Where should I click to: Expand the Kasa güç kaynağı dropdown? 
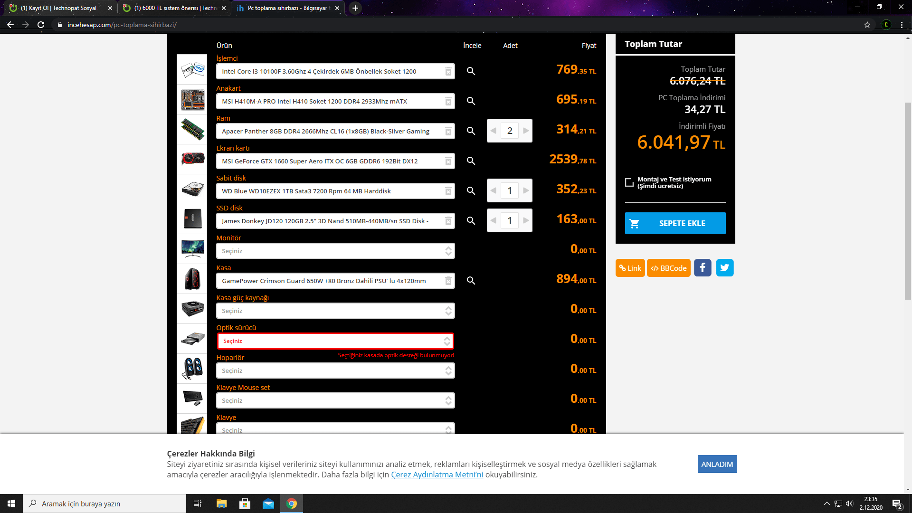[335, 311]
